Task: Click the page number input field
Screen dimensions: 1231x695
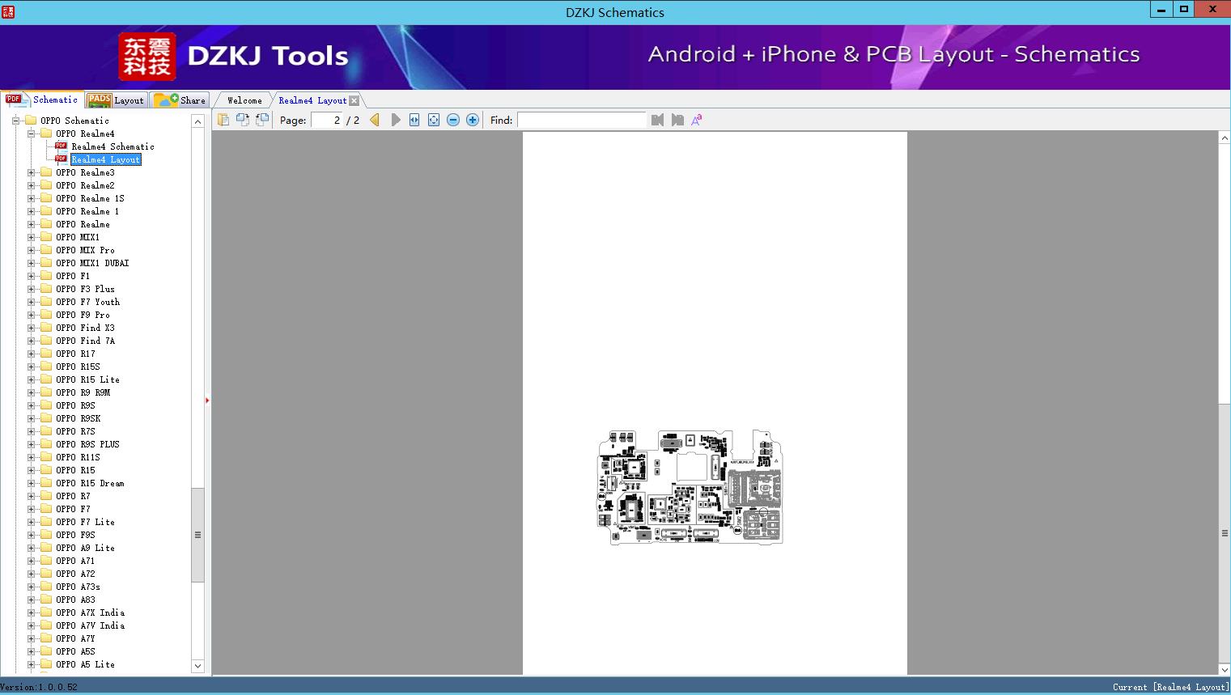Action: click(327, 120)
